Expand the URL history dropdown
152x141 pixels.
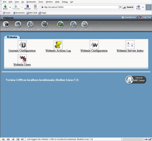120,7
